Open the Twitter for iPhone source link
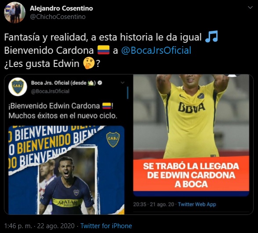Screen dimensions: 258x233 (106, 226)
